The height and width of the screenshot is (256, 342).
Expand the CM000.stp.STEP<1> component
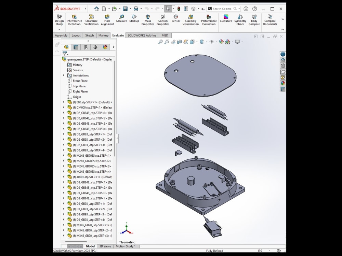tap(64, 107)
